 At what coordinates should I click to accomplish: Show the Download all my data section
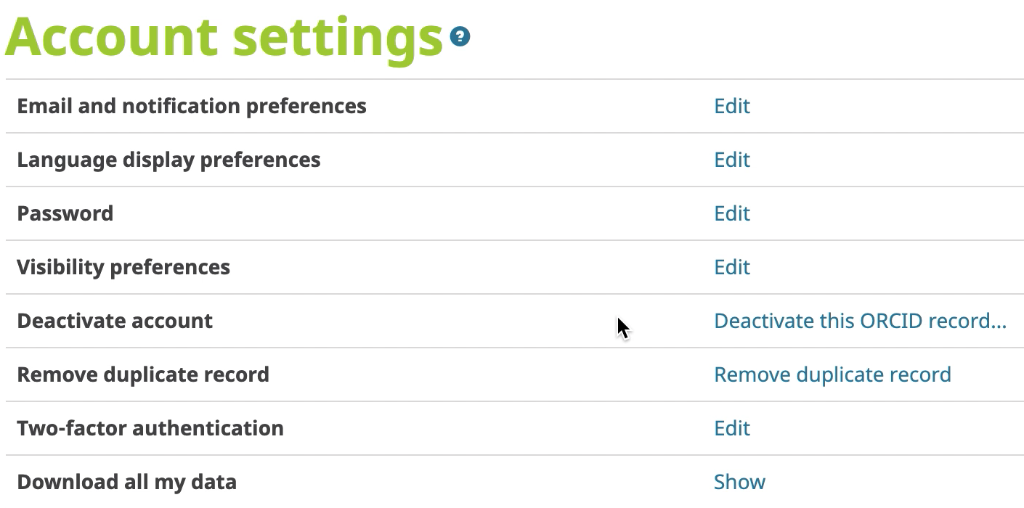[x=739, y=482]
